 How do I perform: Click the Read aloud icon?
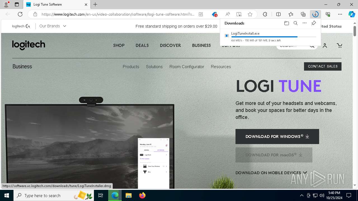228,14
